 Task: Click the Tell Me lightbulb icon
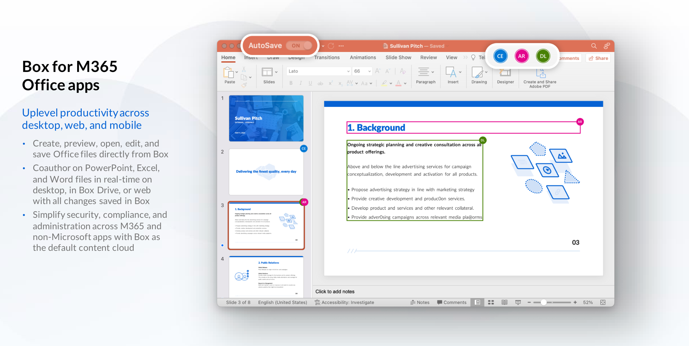[473, 58]
